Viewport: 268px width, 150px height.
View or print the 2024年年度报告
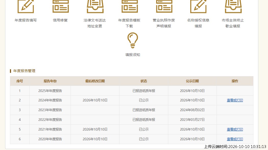click(235, 100)
